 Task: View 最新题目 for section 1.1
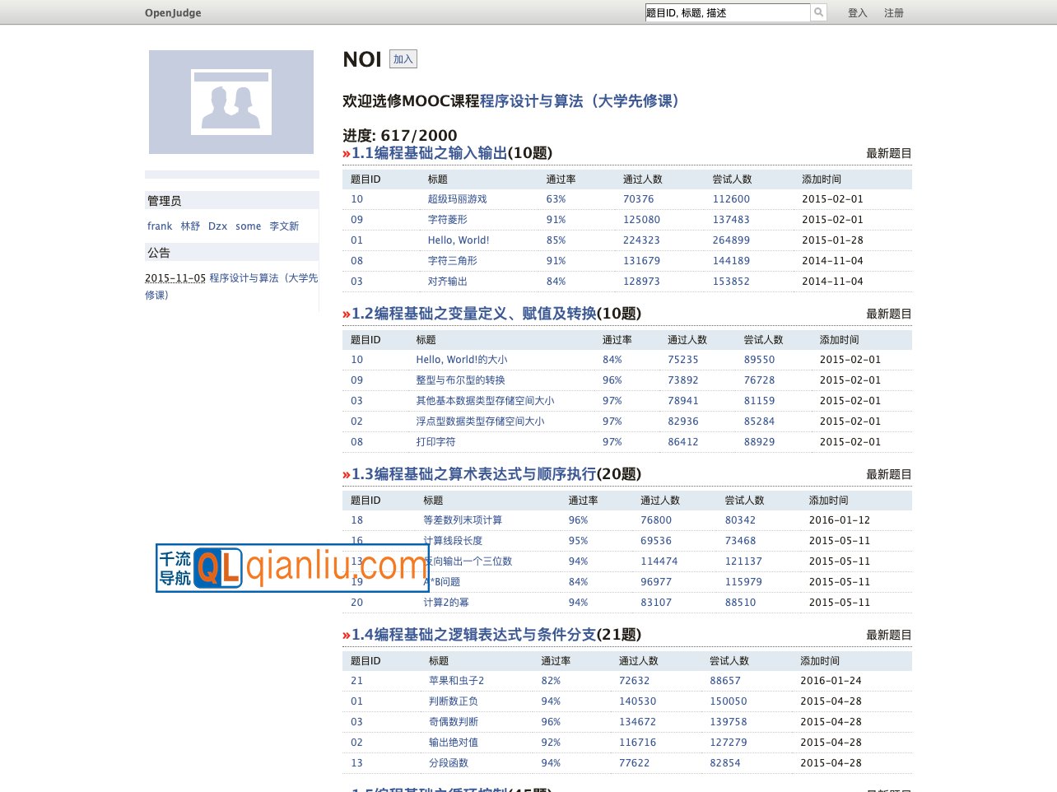pos(887,153)
